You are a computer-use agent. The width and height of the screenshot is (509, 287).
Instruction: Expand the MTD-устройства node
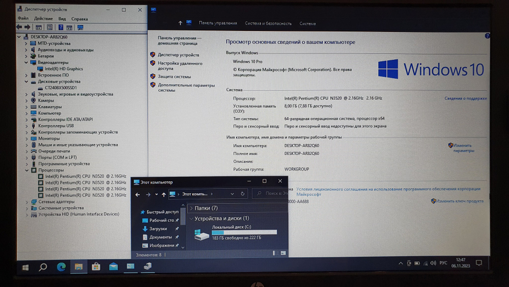tap(26, 43)
